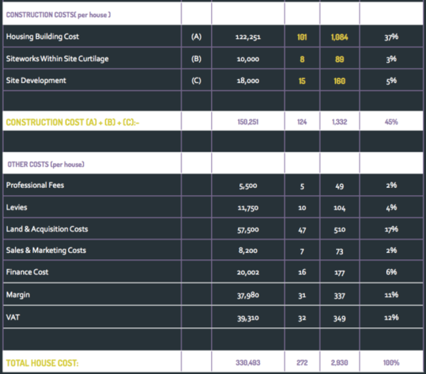Select the 124 cell in Construction Cost row

coord(302,122)
